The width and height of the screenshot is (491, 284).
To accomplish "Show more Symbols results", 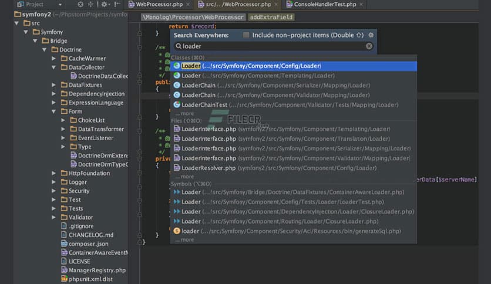I will pyautogui.click(x=185, y=240).
